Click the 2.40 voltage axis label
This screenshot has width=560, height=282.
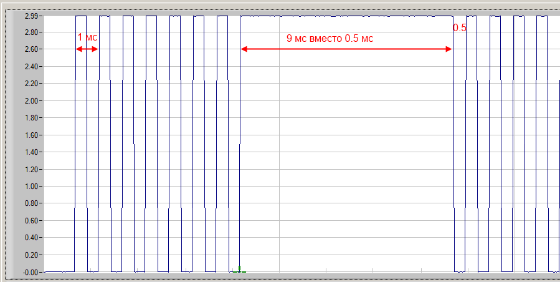point(31,66)
